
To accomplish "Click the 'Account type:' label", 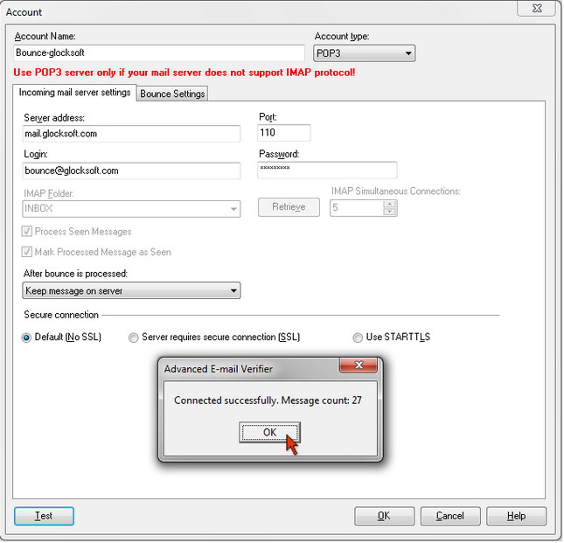I will coord(342,37).
